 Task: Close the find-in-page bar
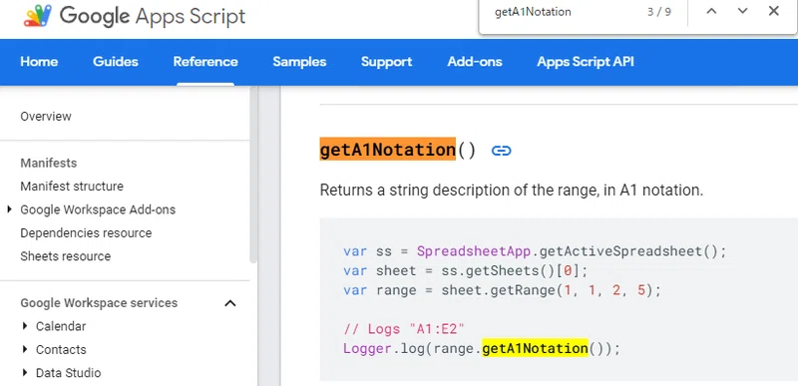point(774,11)
